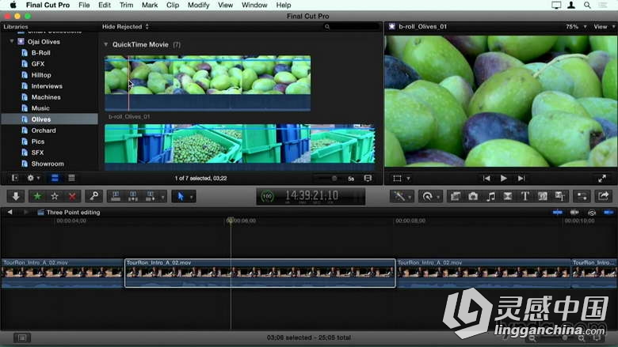Click the Append clip edit button
618x347 pixels.
point(151,196)
